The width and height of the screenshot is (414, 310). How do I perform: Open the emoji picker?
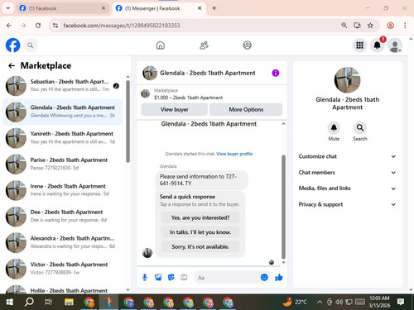pyautogui.click(x=264, y=278)
